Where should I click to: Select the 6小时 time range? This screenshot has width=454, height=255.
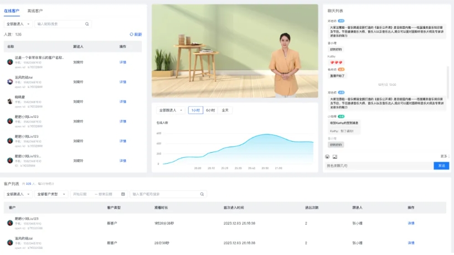pos(210,110)
